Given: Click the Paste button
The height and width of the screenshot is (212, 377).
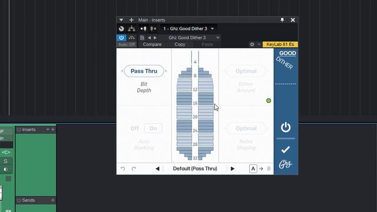Looking at the screenshot, I should click(207, 45).
